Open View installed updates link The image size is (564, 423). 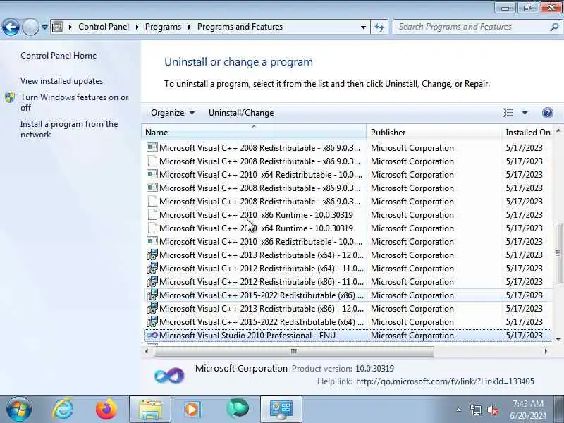(x=61, y=81)
